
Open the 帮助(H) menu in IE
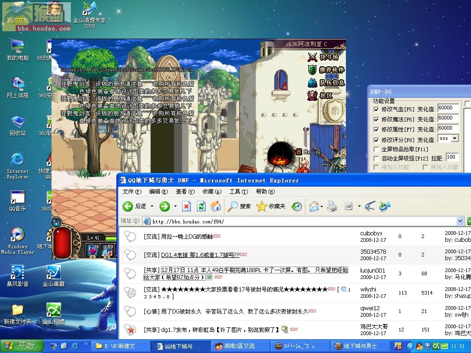[265, 192]
